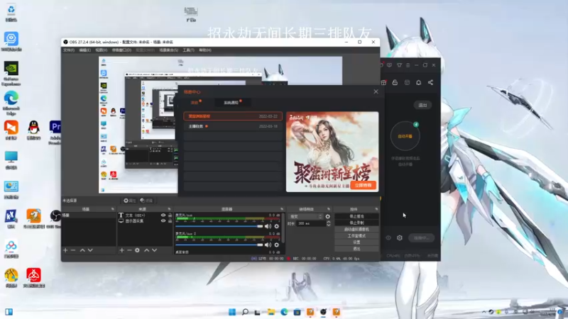Move source up in the Sources dock
The image size is (568, 319).
(x=147, y=250)
